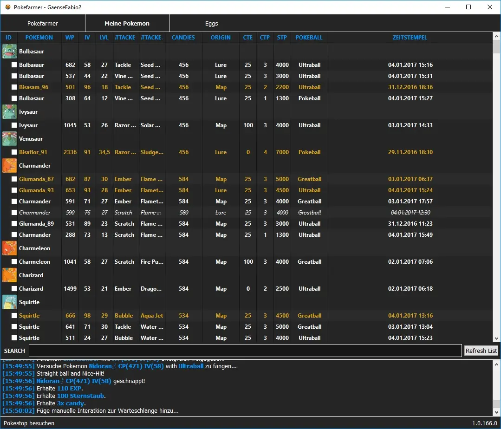Click the Pokefarmer app icon in title bar
The width and height of the screenshot is (501, 429).
coord(7,7)
